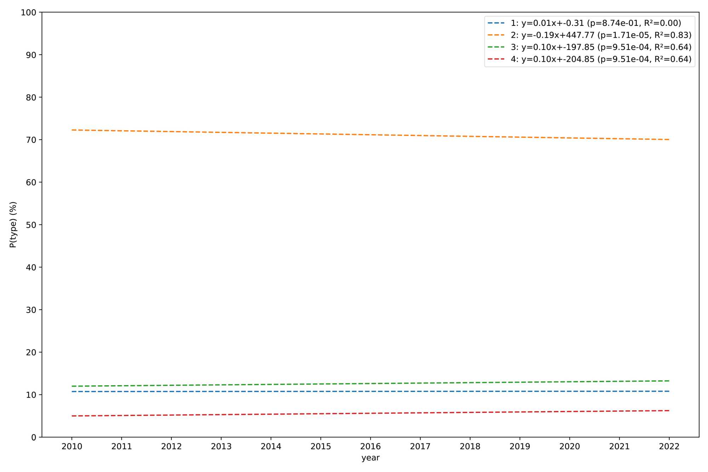Click the 2016 x-axis tick label
This screenshot has height=472, width=708.
coord(370,447)
